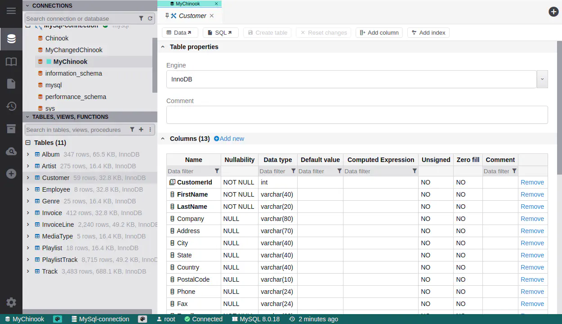Click Add new columns link

click(229, 139)
